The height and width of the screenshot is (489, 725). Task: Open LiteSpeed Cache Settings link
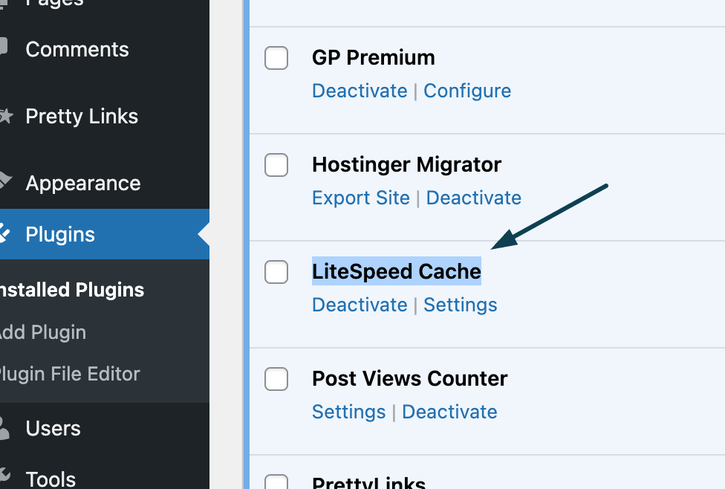point(461,305)
